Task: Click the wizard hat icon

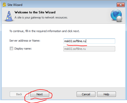Action: tap(9, 16)
